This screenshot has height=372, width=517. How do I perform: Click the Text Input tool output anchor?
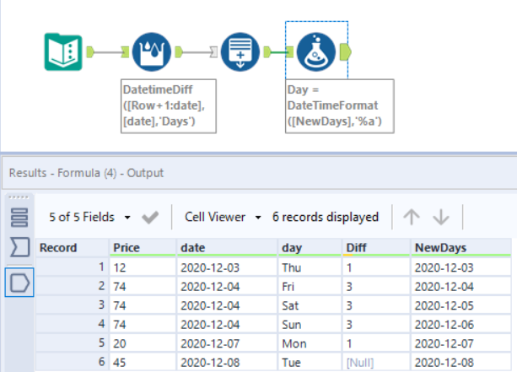[90, 51]
